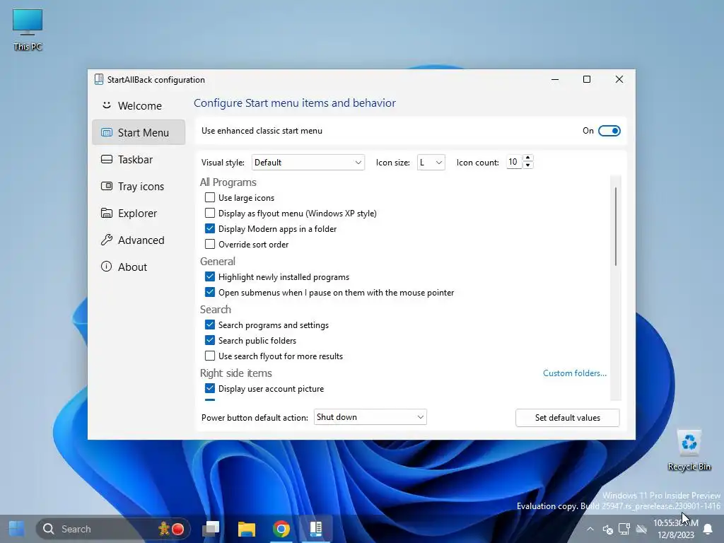Click the display monitor icon in the tray
Screen dimensions: 724x543
(624, 529)
